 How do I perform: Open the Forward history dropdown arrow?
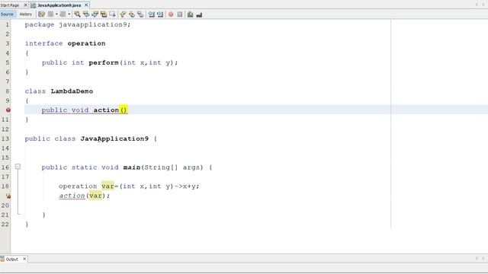click(69, 14)
